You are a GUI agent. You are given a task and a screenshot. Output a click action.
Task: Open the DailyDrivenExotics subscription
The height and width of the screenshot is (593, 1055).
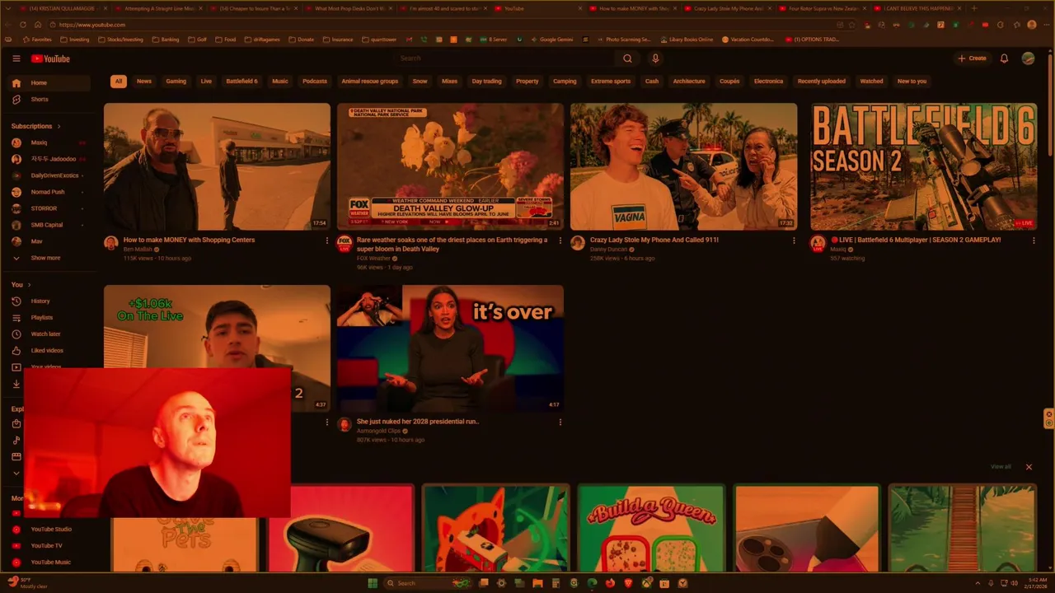pyautogui.click(x=50, y=175)
